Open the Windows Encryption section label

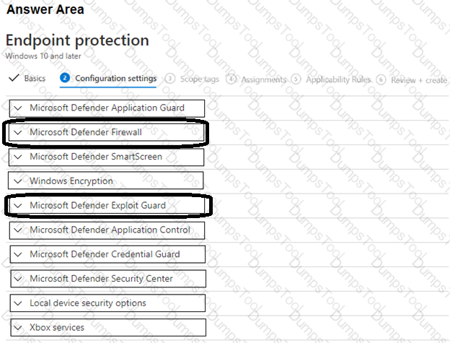(x=71, y=181)
